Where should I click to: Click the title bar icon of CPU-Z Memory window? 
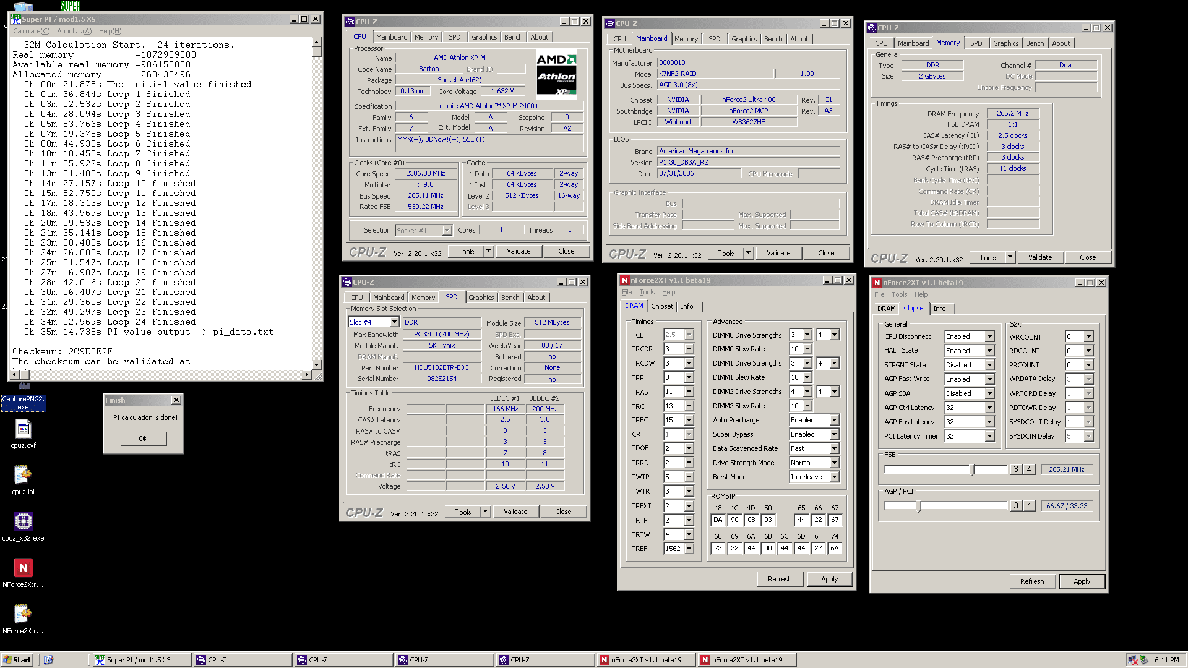click(x=871, y=28)
